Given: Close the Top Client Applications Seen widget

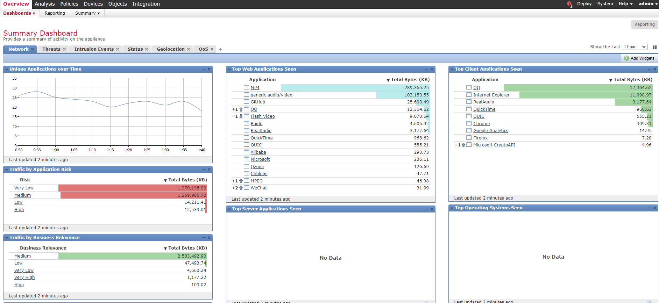Looking at the screenshot, I should pos(655,69).
